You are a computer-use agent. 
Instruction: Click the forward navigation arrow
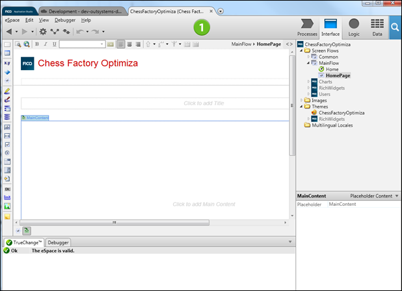[25, 31]
